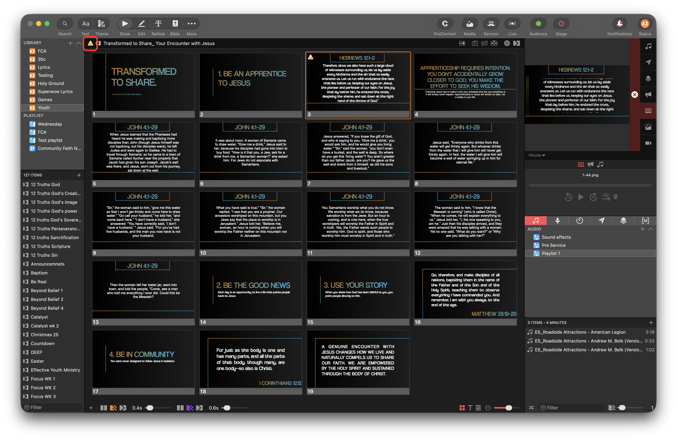The width and height of the screenshot is (677, 440).
Task: Select the Timers tab
Action: (x=579, y=220)
